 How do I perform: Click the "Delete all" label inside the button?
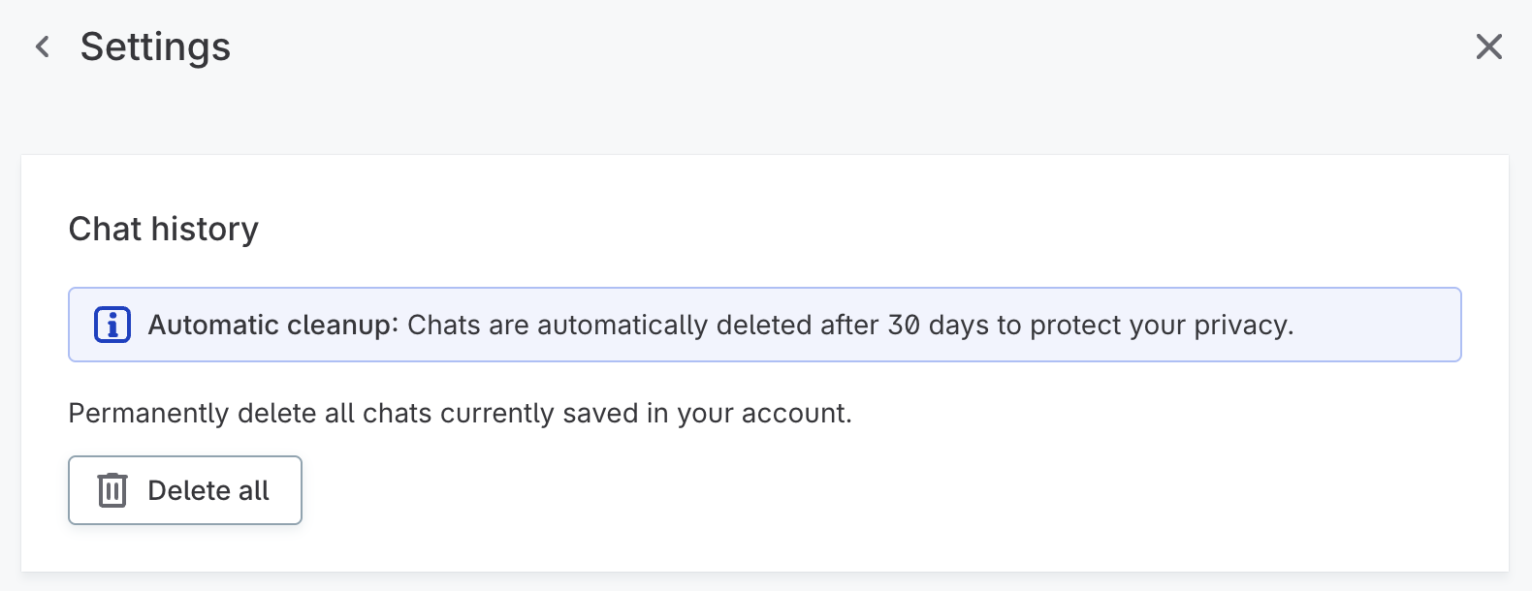[208, 490]
